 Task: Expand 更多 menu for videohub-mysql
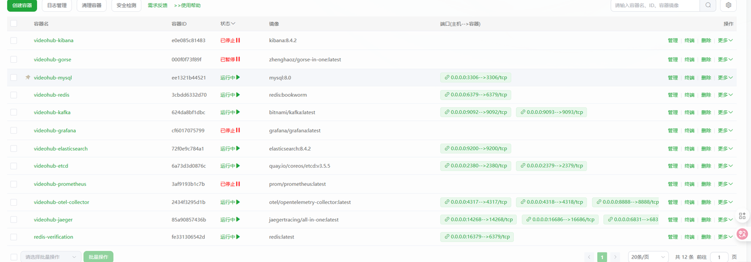pos(725,77)
